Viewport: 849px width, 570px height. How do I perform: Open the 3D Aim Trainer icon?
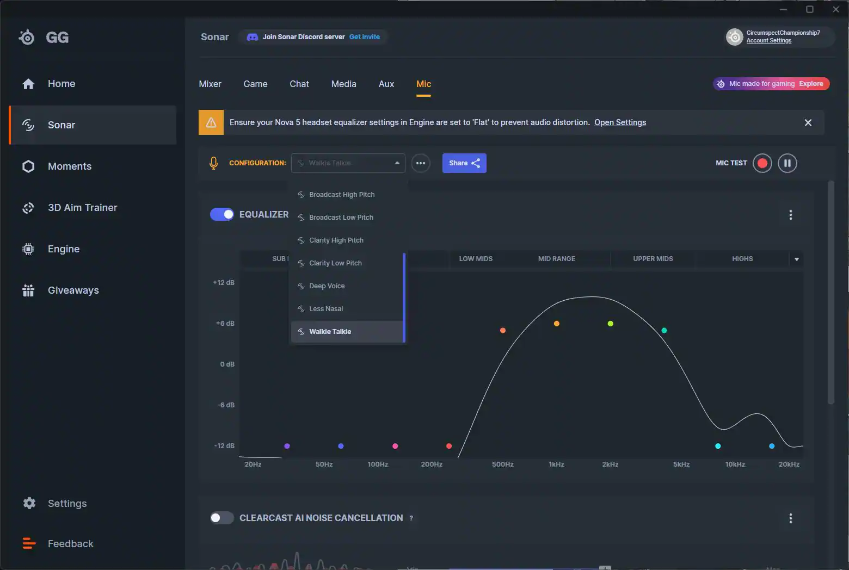28,208
